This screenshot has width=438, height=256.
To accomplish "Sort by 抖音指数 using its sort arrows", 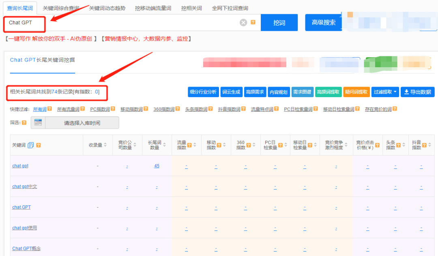I will point(429,145).
